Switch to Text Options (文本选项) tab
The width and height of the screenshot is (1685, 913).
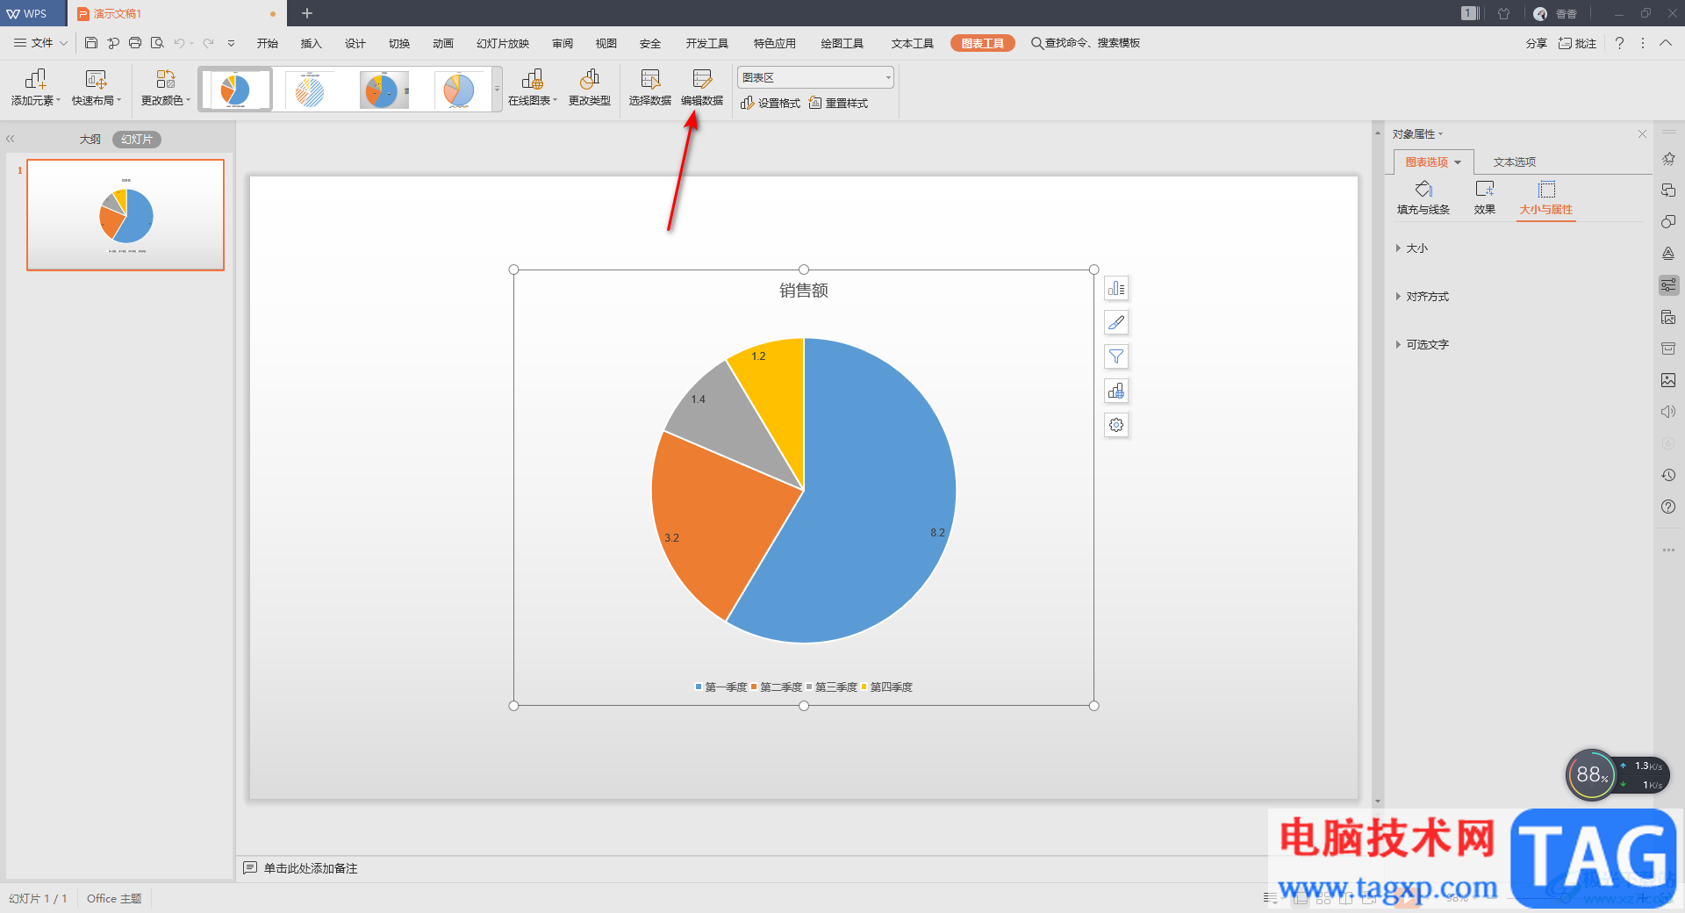pyautogui.click(x=1515, y=162)
